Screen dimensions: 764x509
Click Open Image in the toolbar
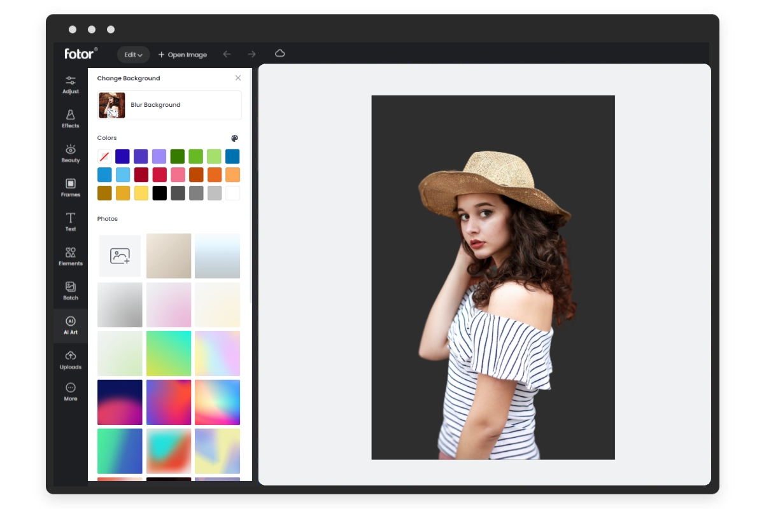pyautogui.click(x=182, y=54)
